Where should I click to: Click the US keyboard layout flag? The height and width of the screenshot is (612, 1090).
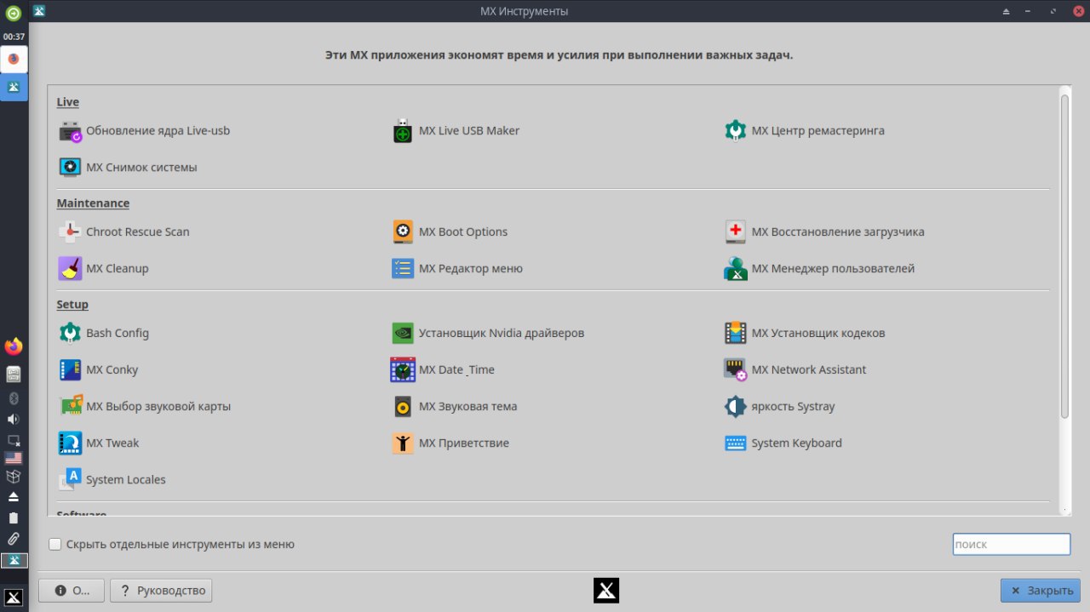(x=13, y=458)
